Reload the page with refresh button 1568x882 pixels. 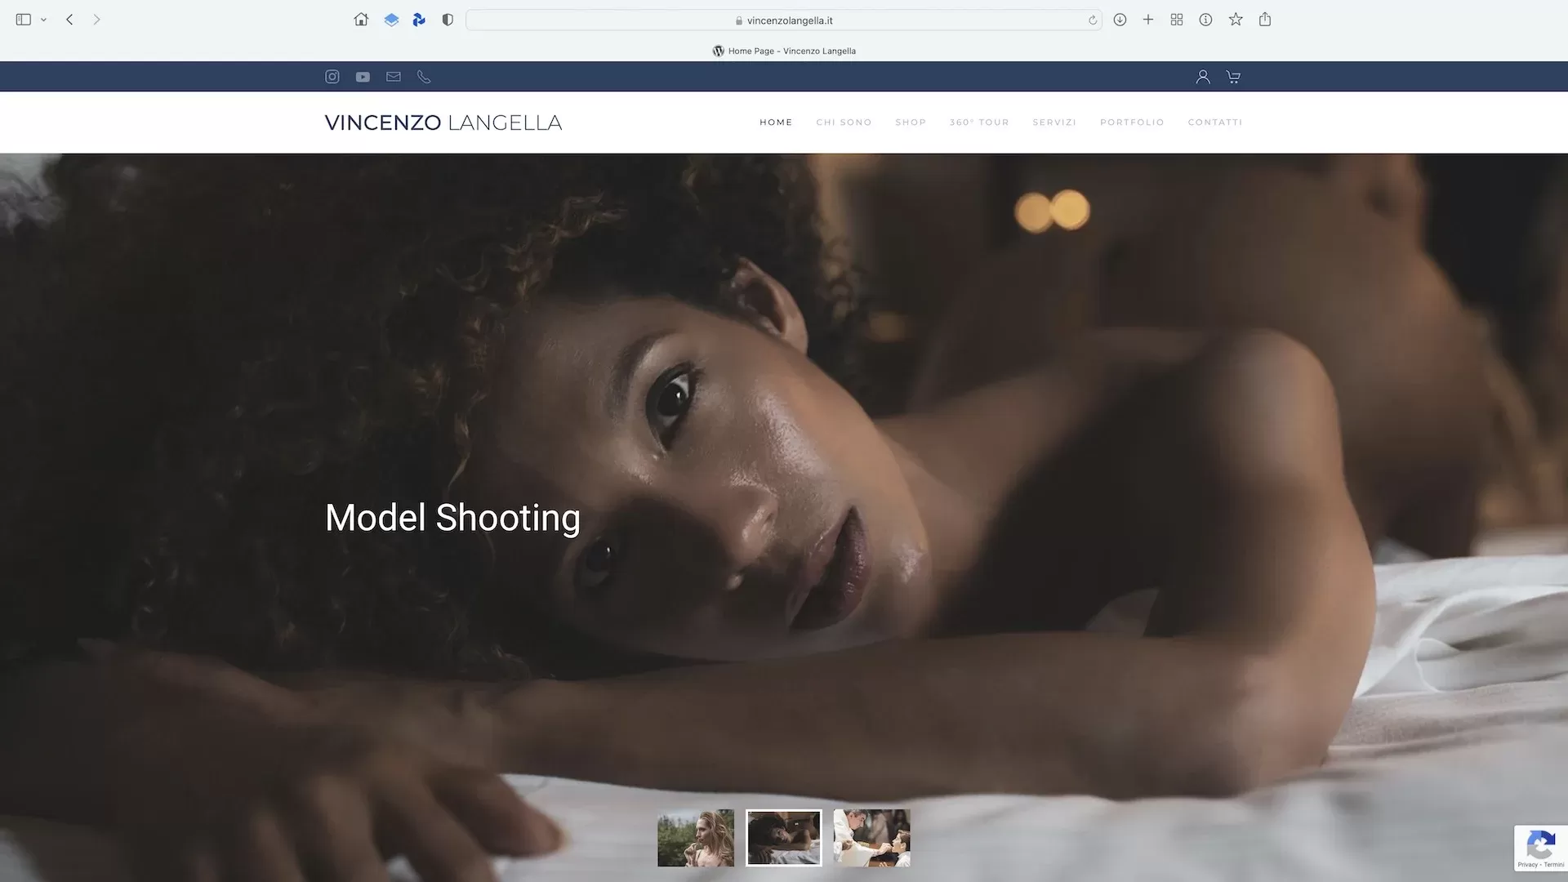pyautogui.click(x=1093, y=20)
